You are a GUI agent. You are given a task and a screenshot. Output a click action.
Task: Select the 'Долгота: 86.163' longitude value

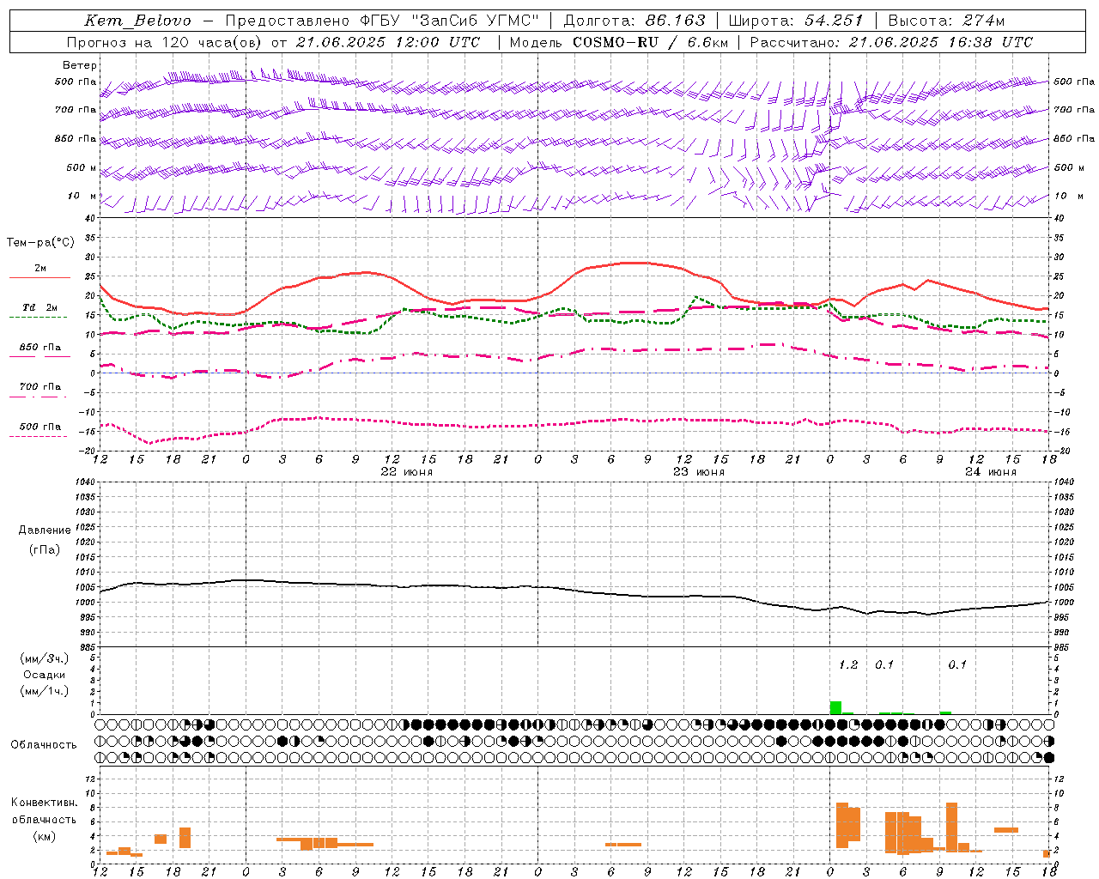(x=635, y=21)
